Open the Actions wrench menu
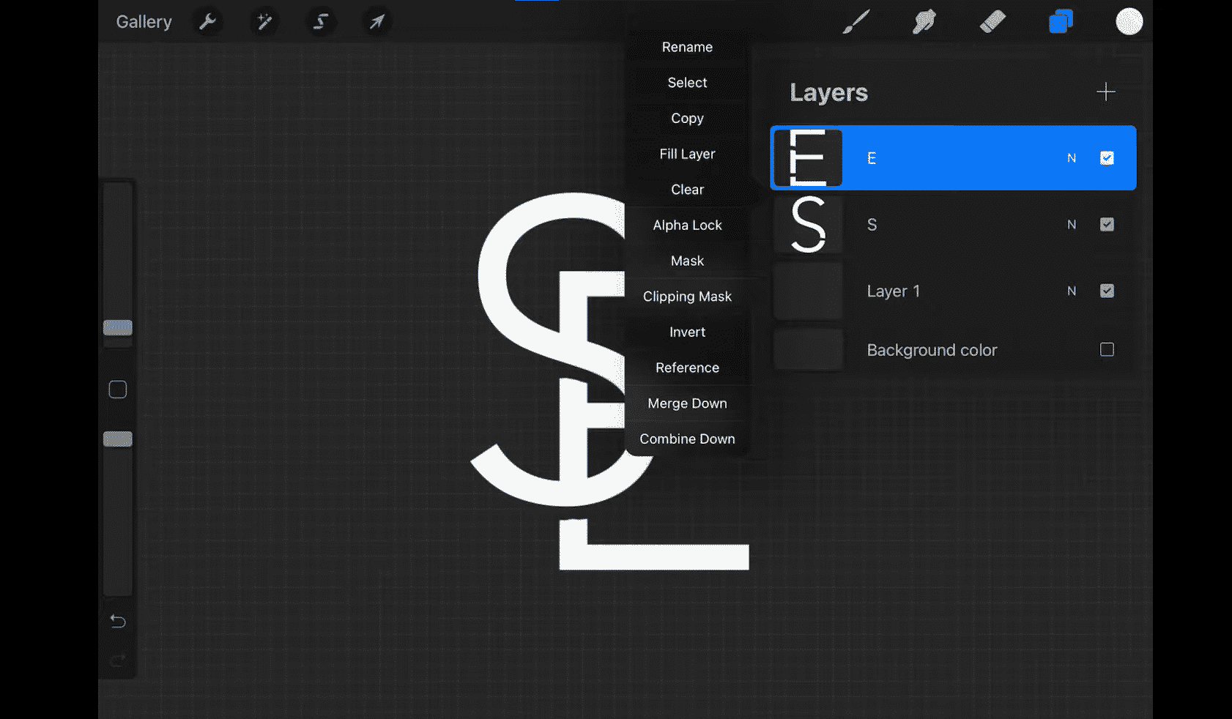The image size is (1232, 719). 208,22
